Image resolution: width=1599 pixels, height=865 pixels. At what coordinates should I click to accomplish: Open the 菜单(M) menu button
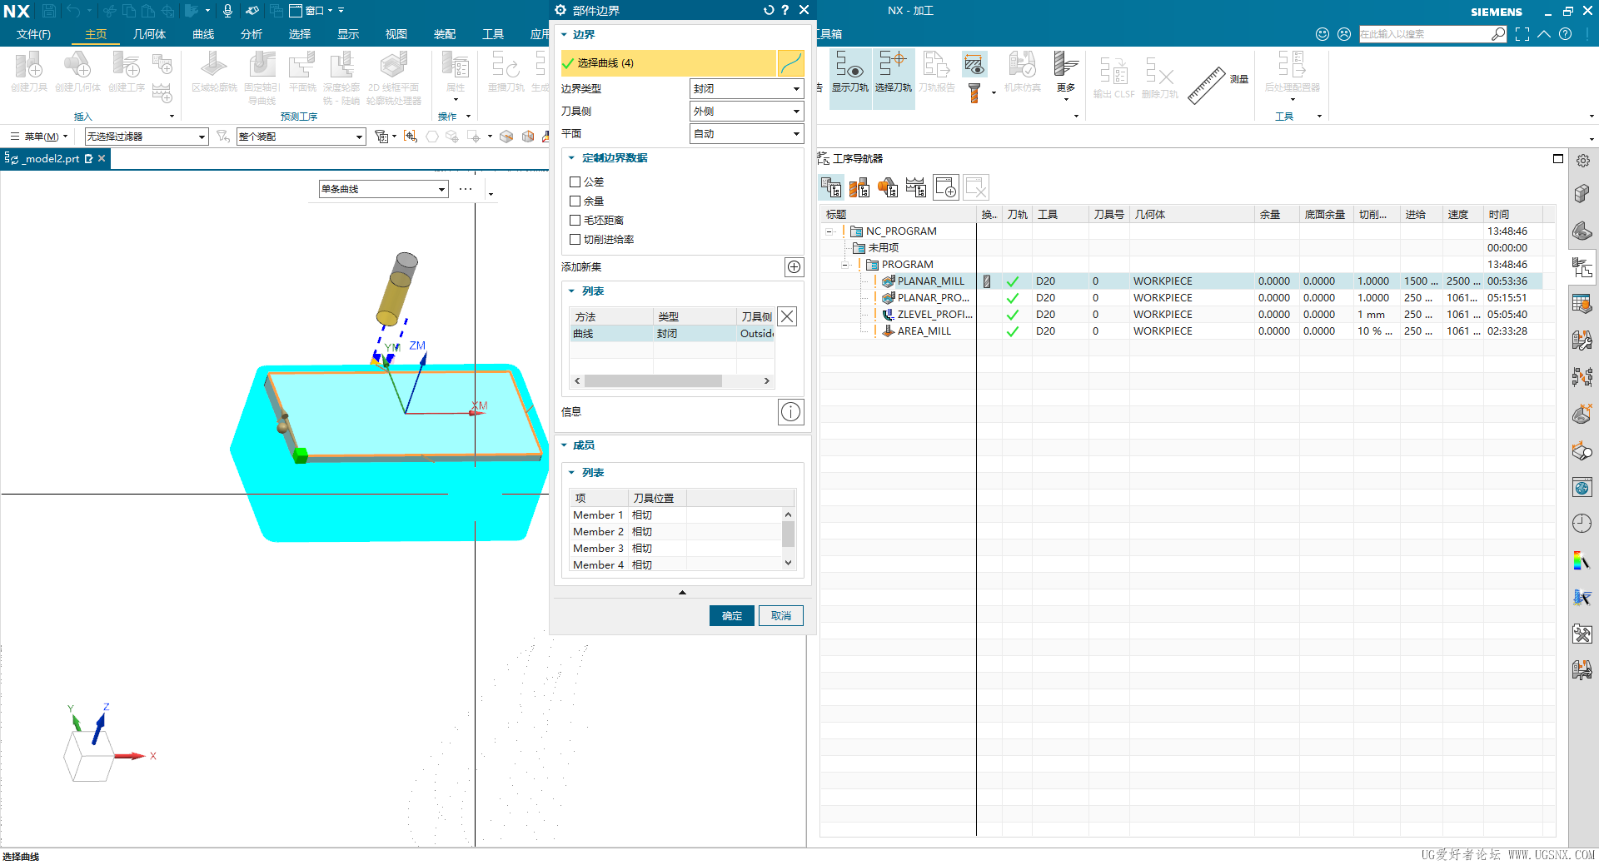point(39,137)
